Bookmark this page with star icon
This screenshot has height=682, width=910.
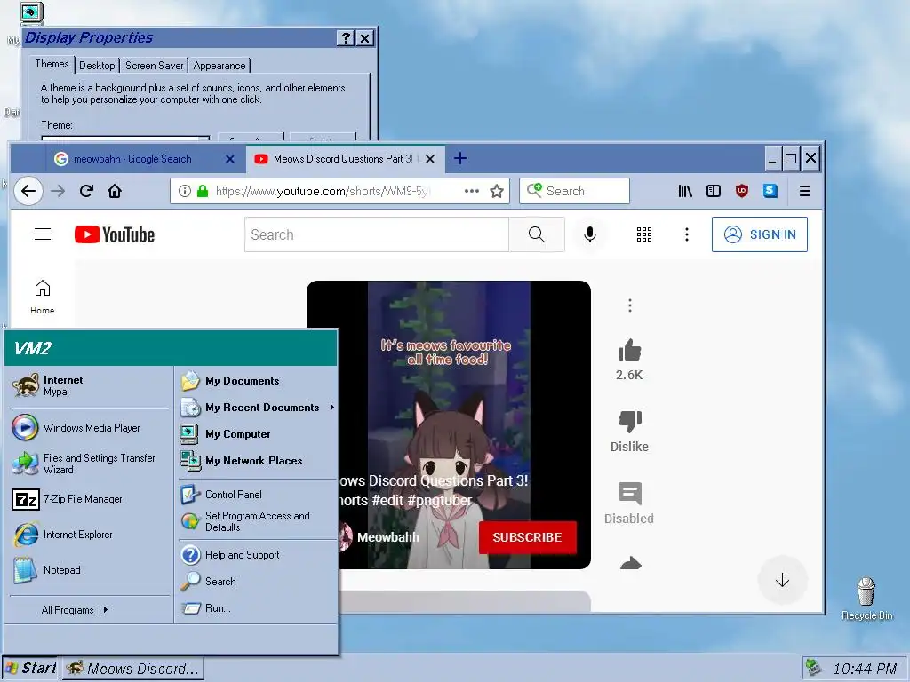pyautogui.click(x=497, y=192)
